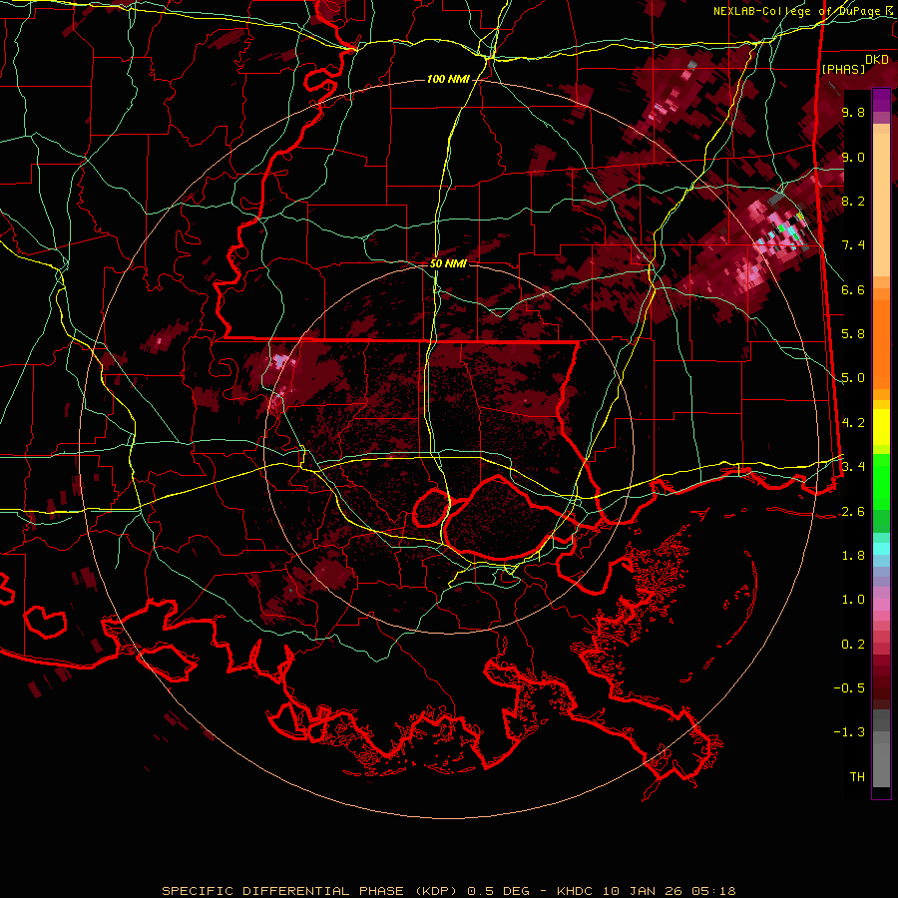Pick the yellow band on the color bar
Image resolution: width=898 pixels, height=898 pixels.
click(881, 427)
